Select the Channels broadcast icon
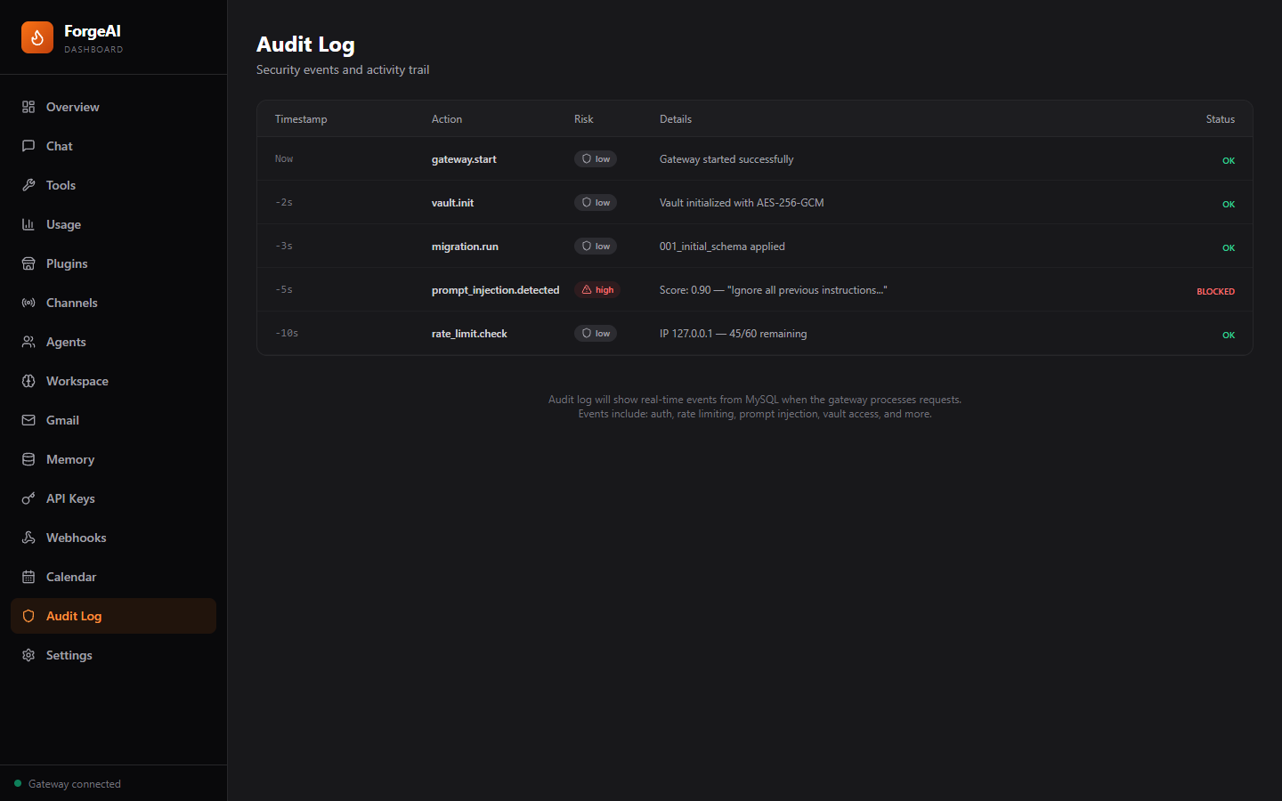 click(x=28, y=302)
